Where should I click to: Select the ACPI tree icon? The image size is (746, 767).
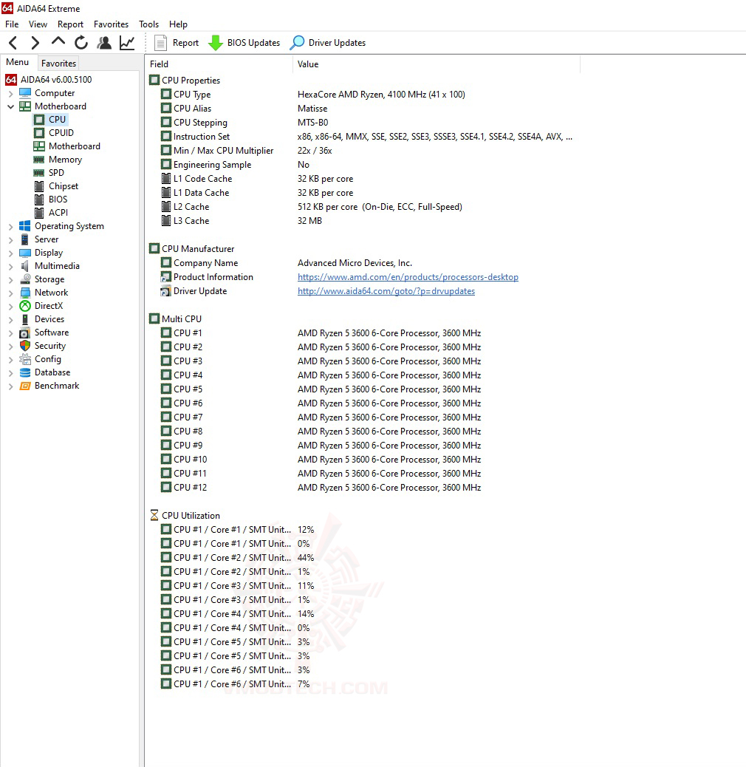(x=39, y=213)
